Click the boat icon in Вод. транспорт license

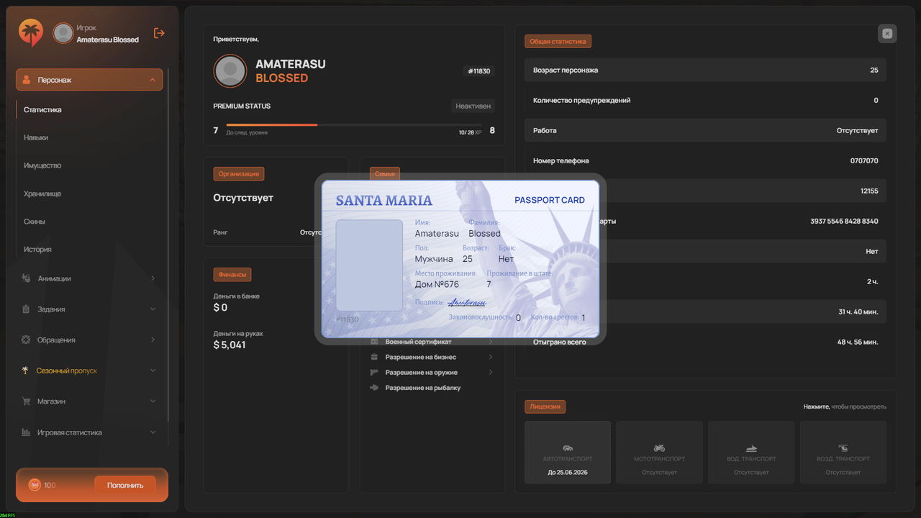751,447
